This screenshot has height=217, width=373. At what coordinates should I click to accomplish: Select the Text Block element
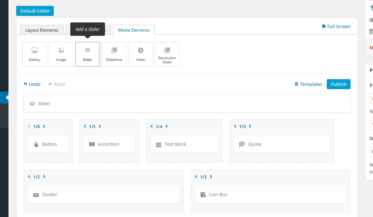[x=184, y=144]
